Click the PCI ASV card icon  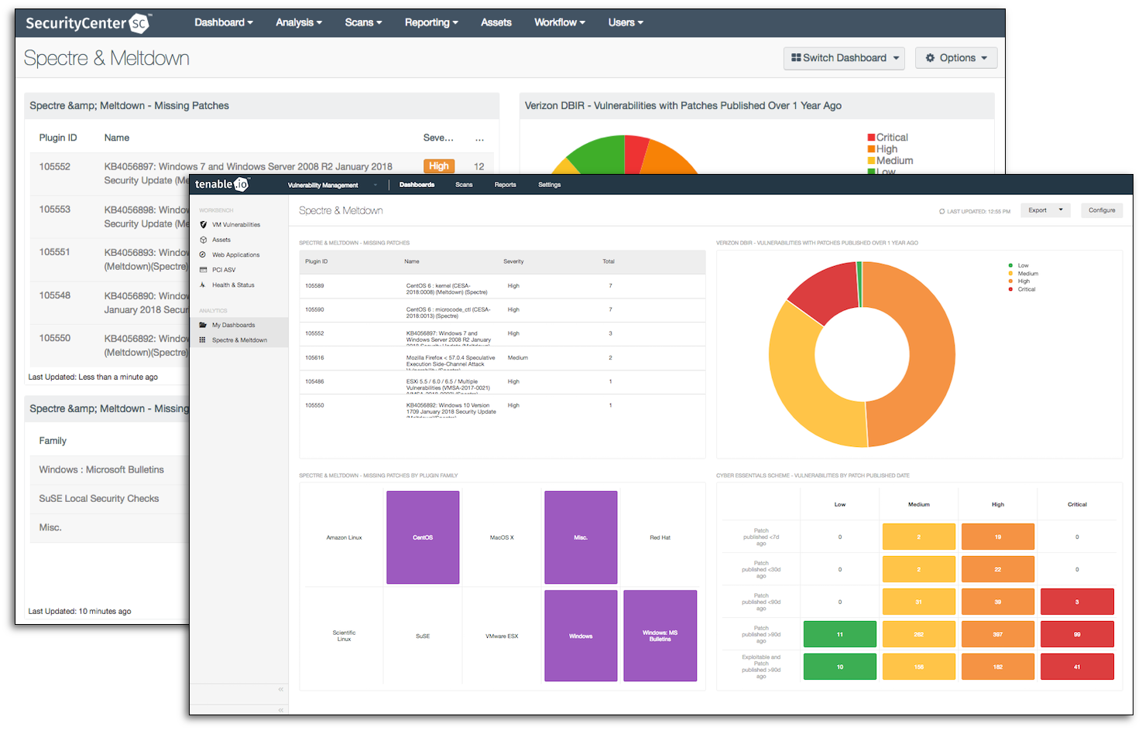[x=204, y=270]
